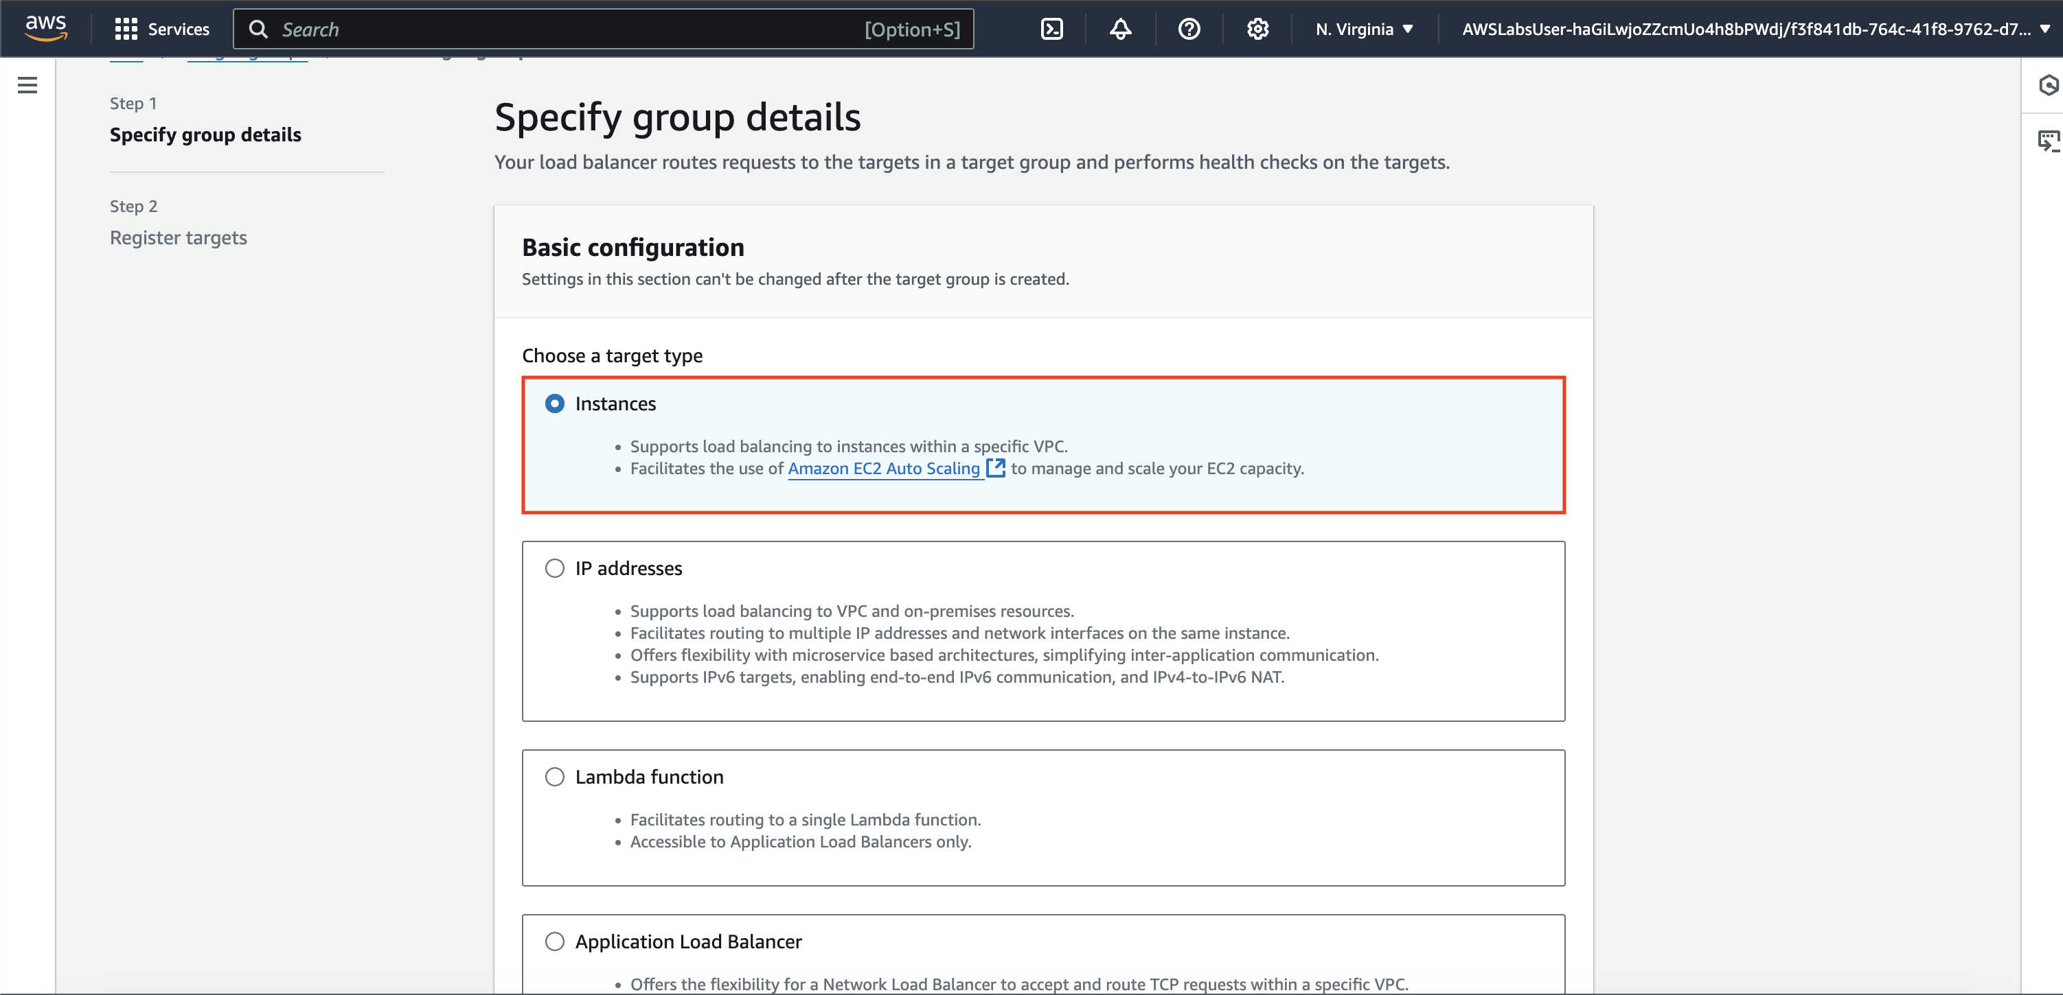Choose the Lambda function radio option
The height and width of the screenshot is (995, 2063).
point(554,777)
